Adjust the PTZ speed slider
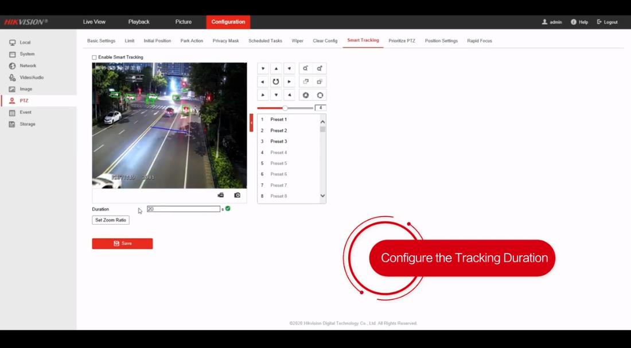Screen dimensions: 631x348 (285, 108)
